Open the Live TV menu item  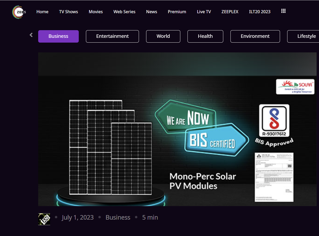(x=204, y=12)
